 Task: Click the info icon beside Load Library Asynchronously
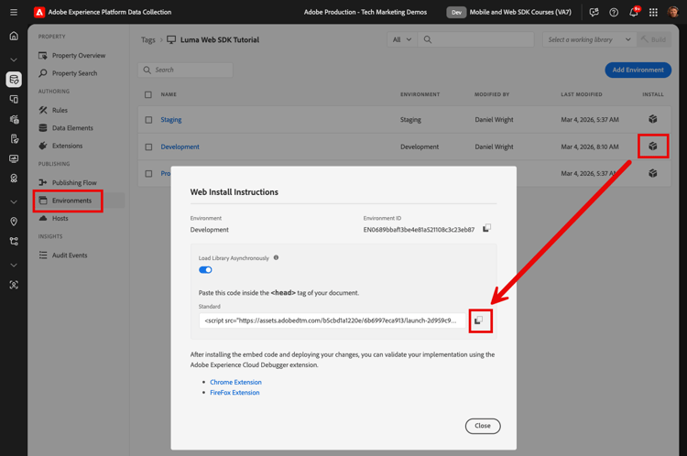point(276,257)
